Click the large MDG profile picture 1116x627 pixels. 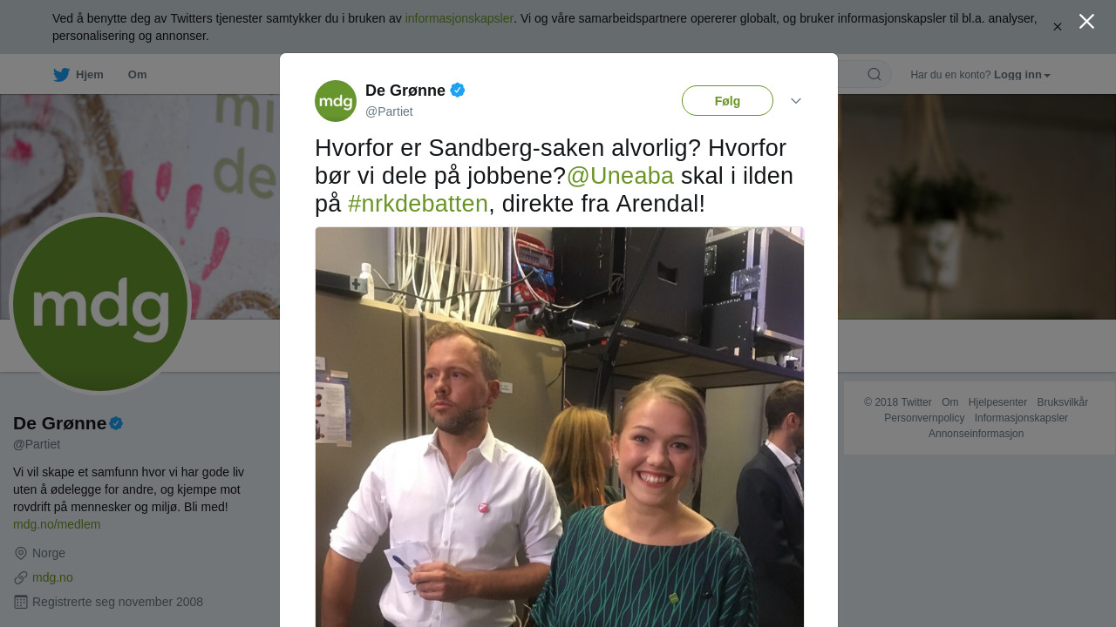pos(100,304)
